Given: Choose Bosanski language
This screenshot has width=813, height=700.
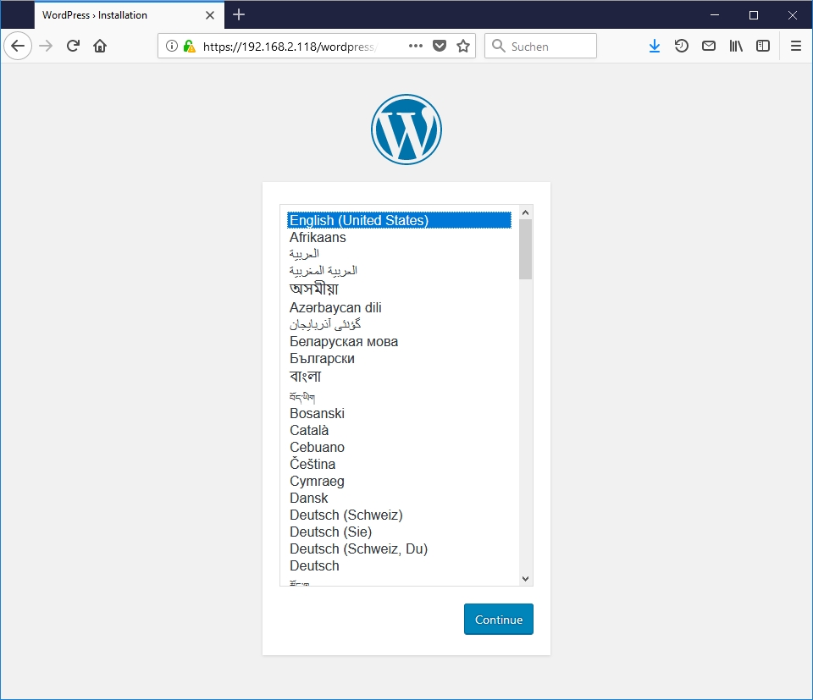Looking at the screenshot, I should pyautogui.click(x=399, y=413).
